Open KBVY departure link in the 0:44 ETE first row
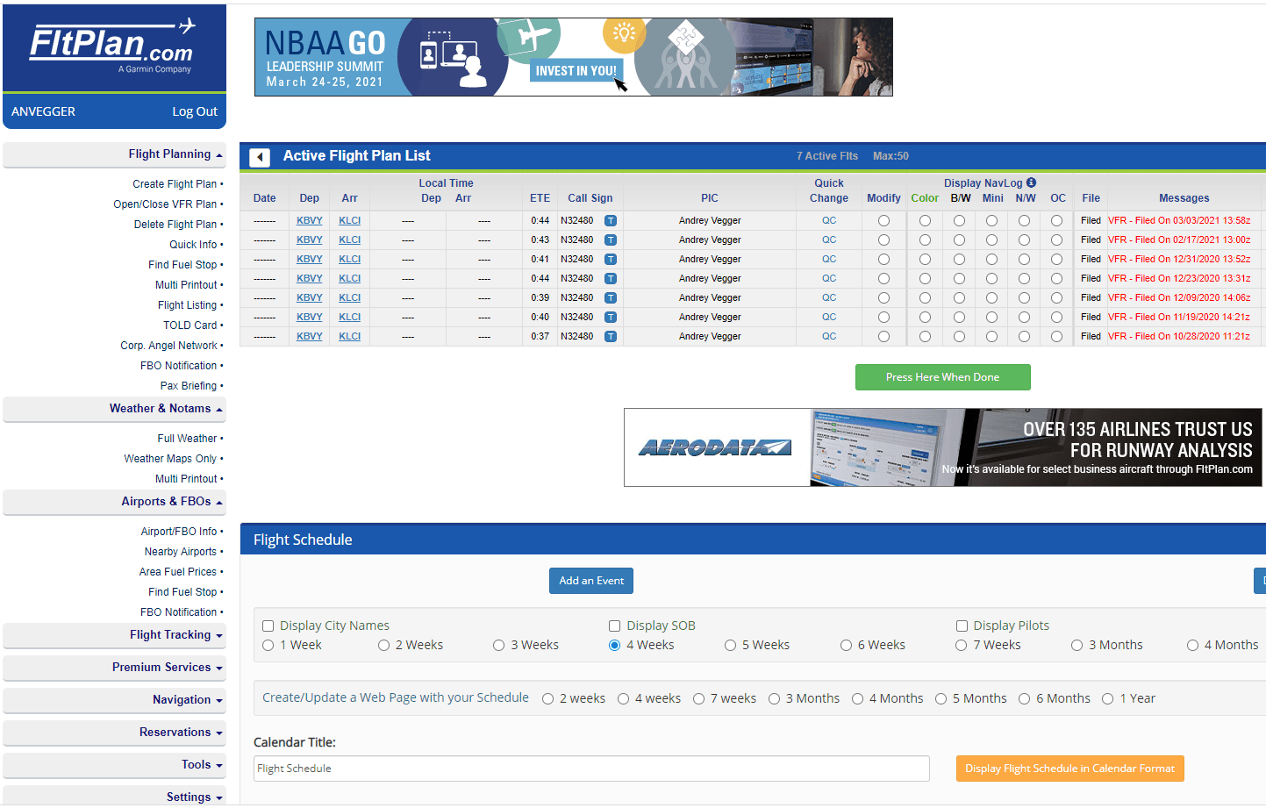1266x808 pixels. point(310,221)
